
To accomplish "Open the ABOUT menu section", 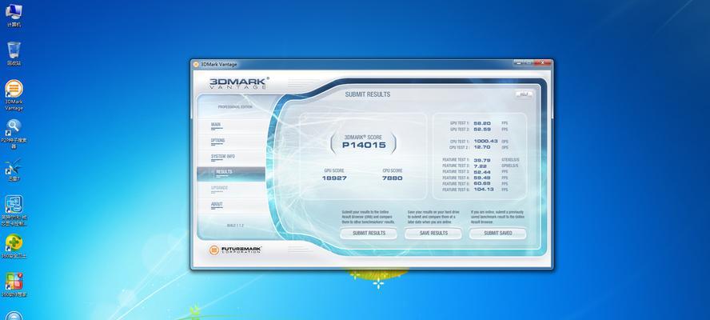I will (x=217, y=205).
